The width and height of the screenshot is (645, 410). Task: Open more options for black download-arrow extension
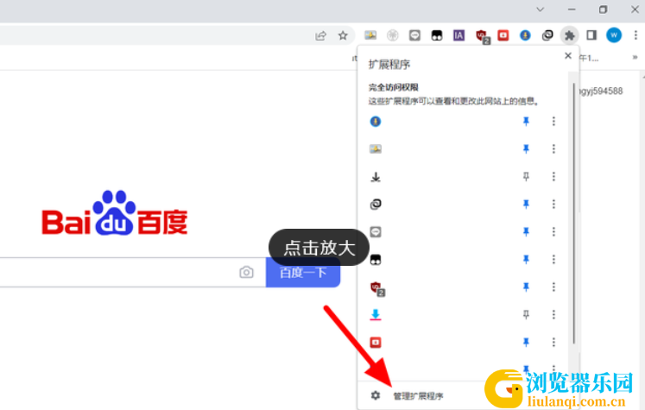pyautogui.click(x=553, y=177)
